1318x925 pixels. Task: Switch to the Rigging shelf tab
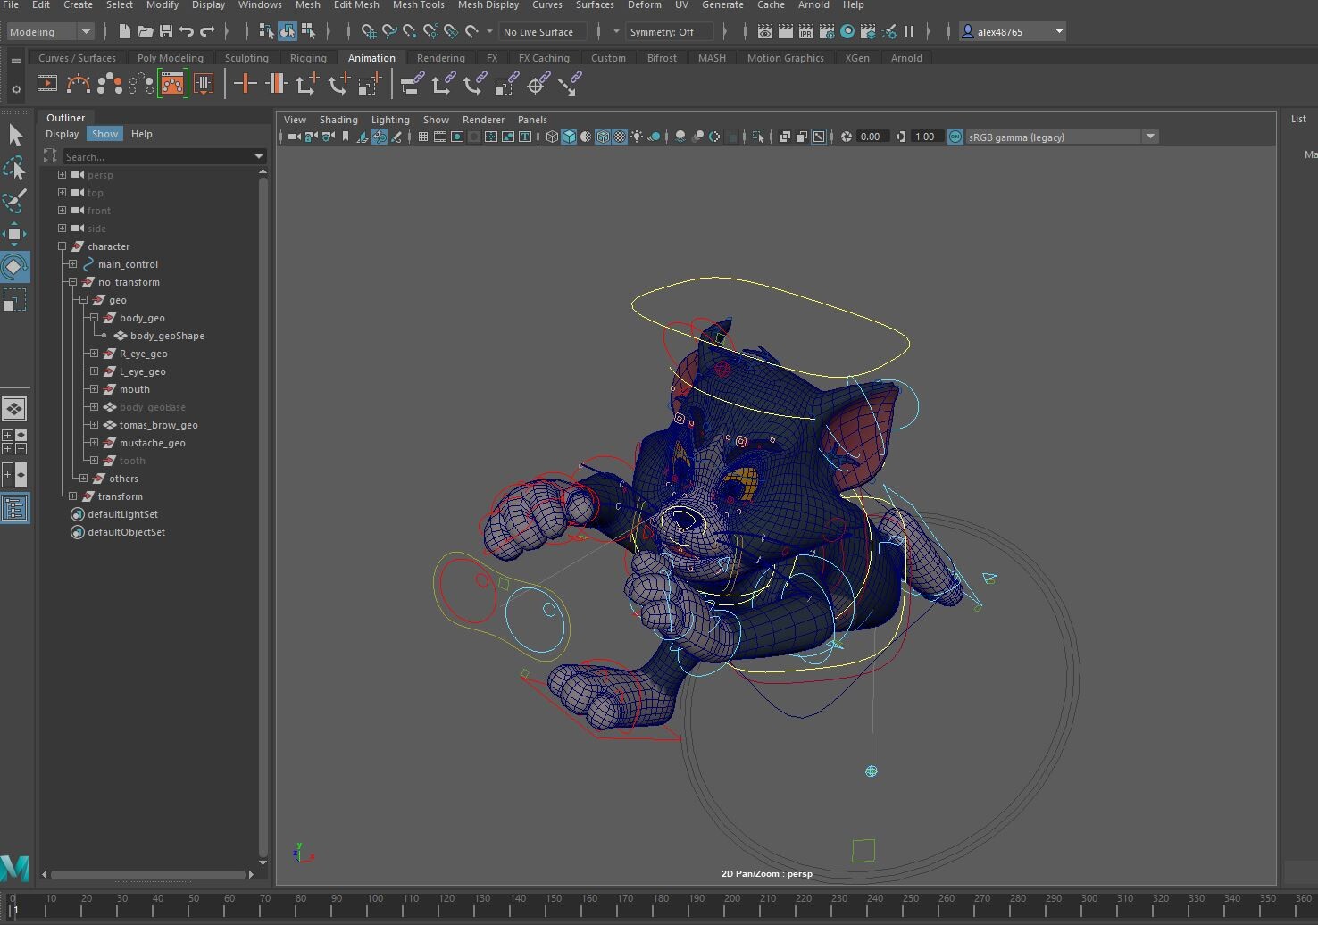click(308, 58)
